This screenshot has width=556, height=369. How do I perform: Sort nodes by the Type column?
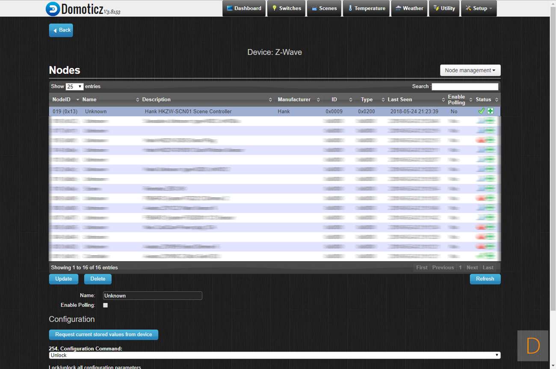[370, 100]
